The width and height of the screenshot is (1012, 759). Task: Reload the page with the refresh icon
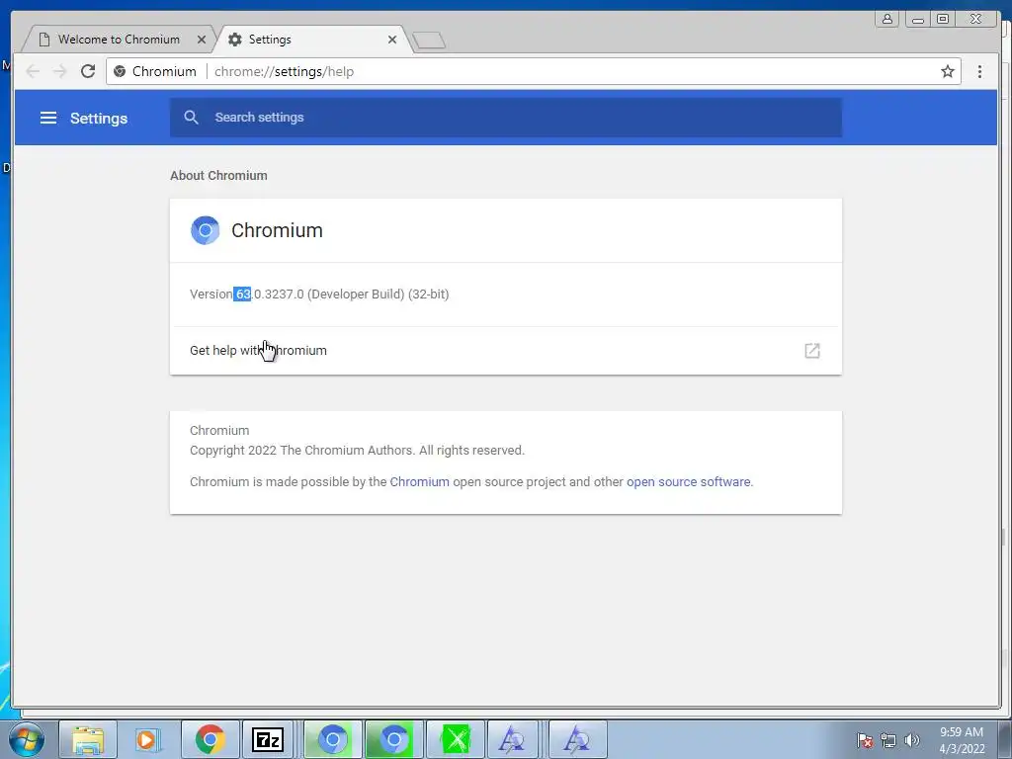pyautogui.click(x=88, y=71)
